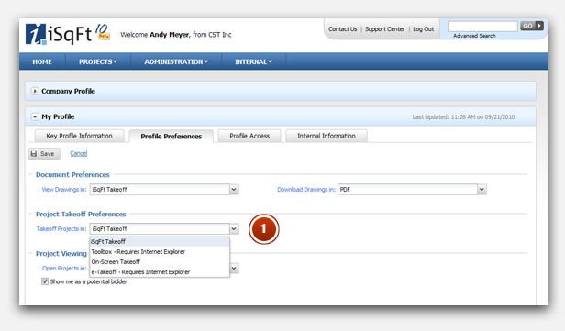Click the 10 beta badge icon
Image resolution: width=565 pixels, height=331 pixels.
103,32
